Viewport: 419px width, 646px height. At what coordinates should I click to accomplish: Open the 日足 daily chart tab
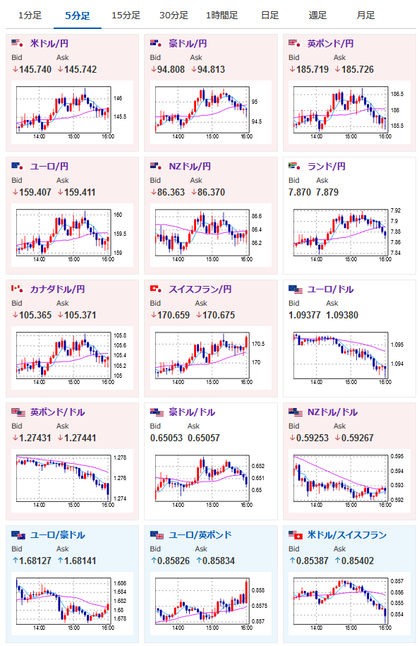pos(269,16)
